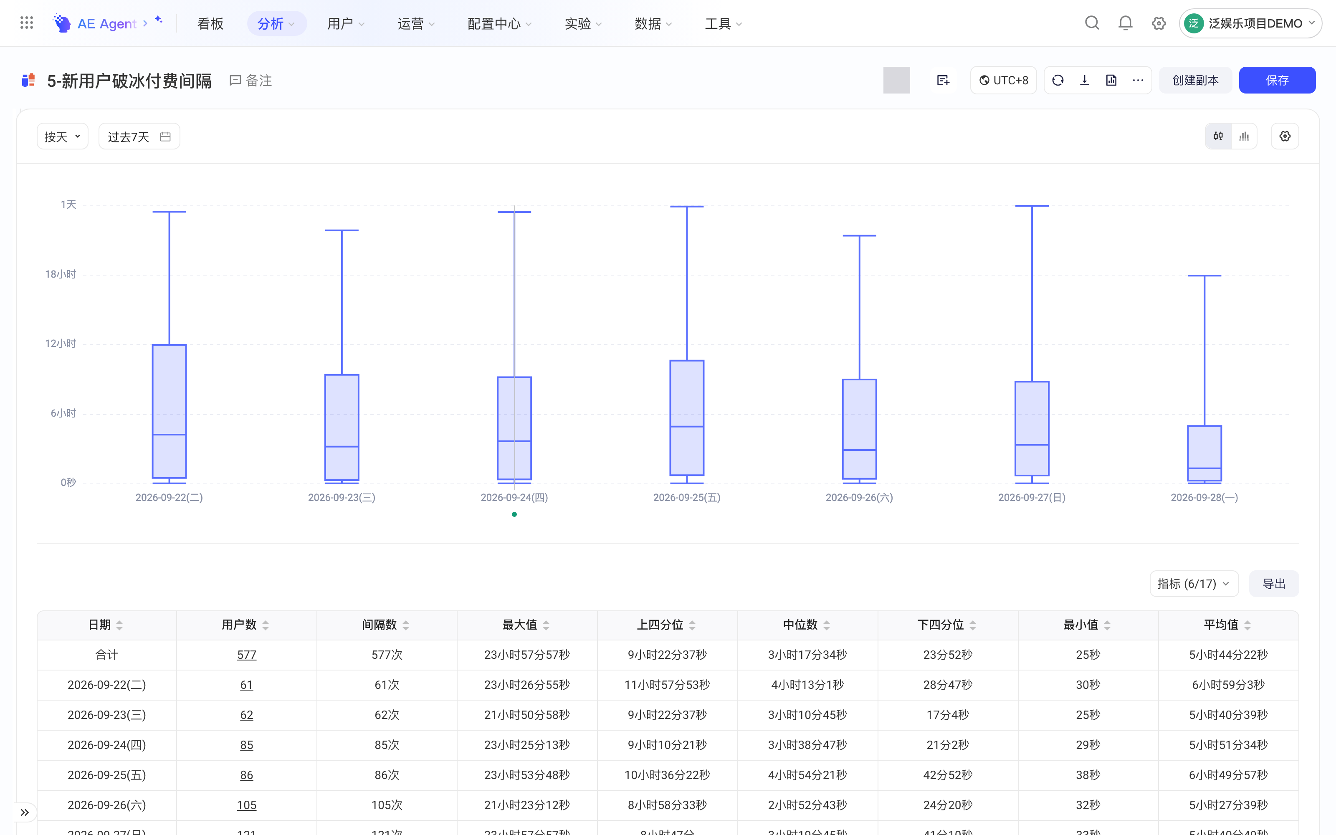Click the report type icon beside title
Viewport: 1336px width, 835px height.
(28, 81)
